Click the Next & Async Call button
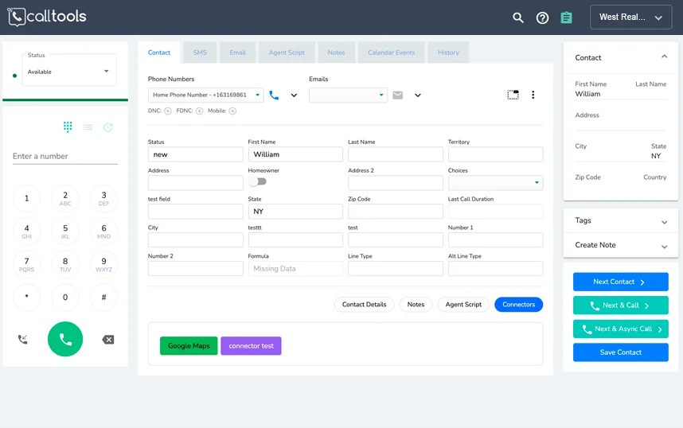This screenshot has height=428, width=683. [621, 329]
